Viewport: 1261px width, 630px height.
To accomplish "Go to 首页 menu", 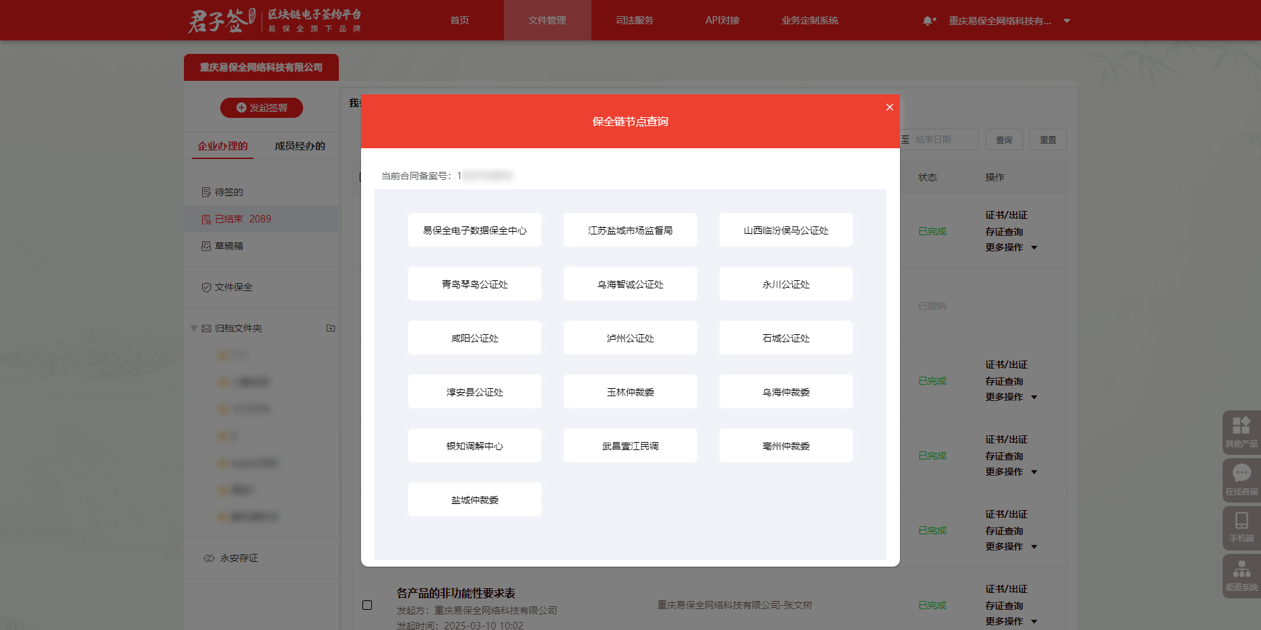I will pyautogui.click(x=460, y=20).
